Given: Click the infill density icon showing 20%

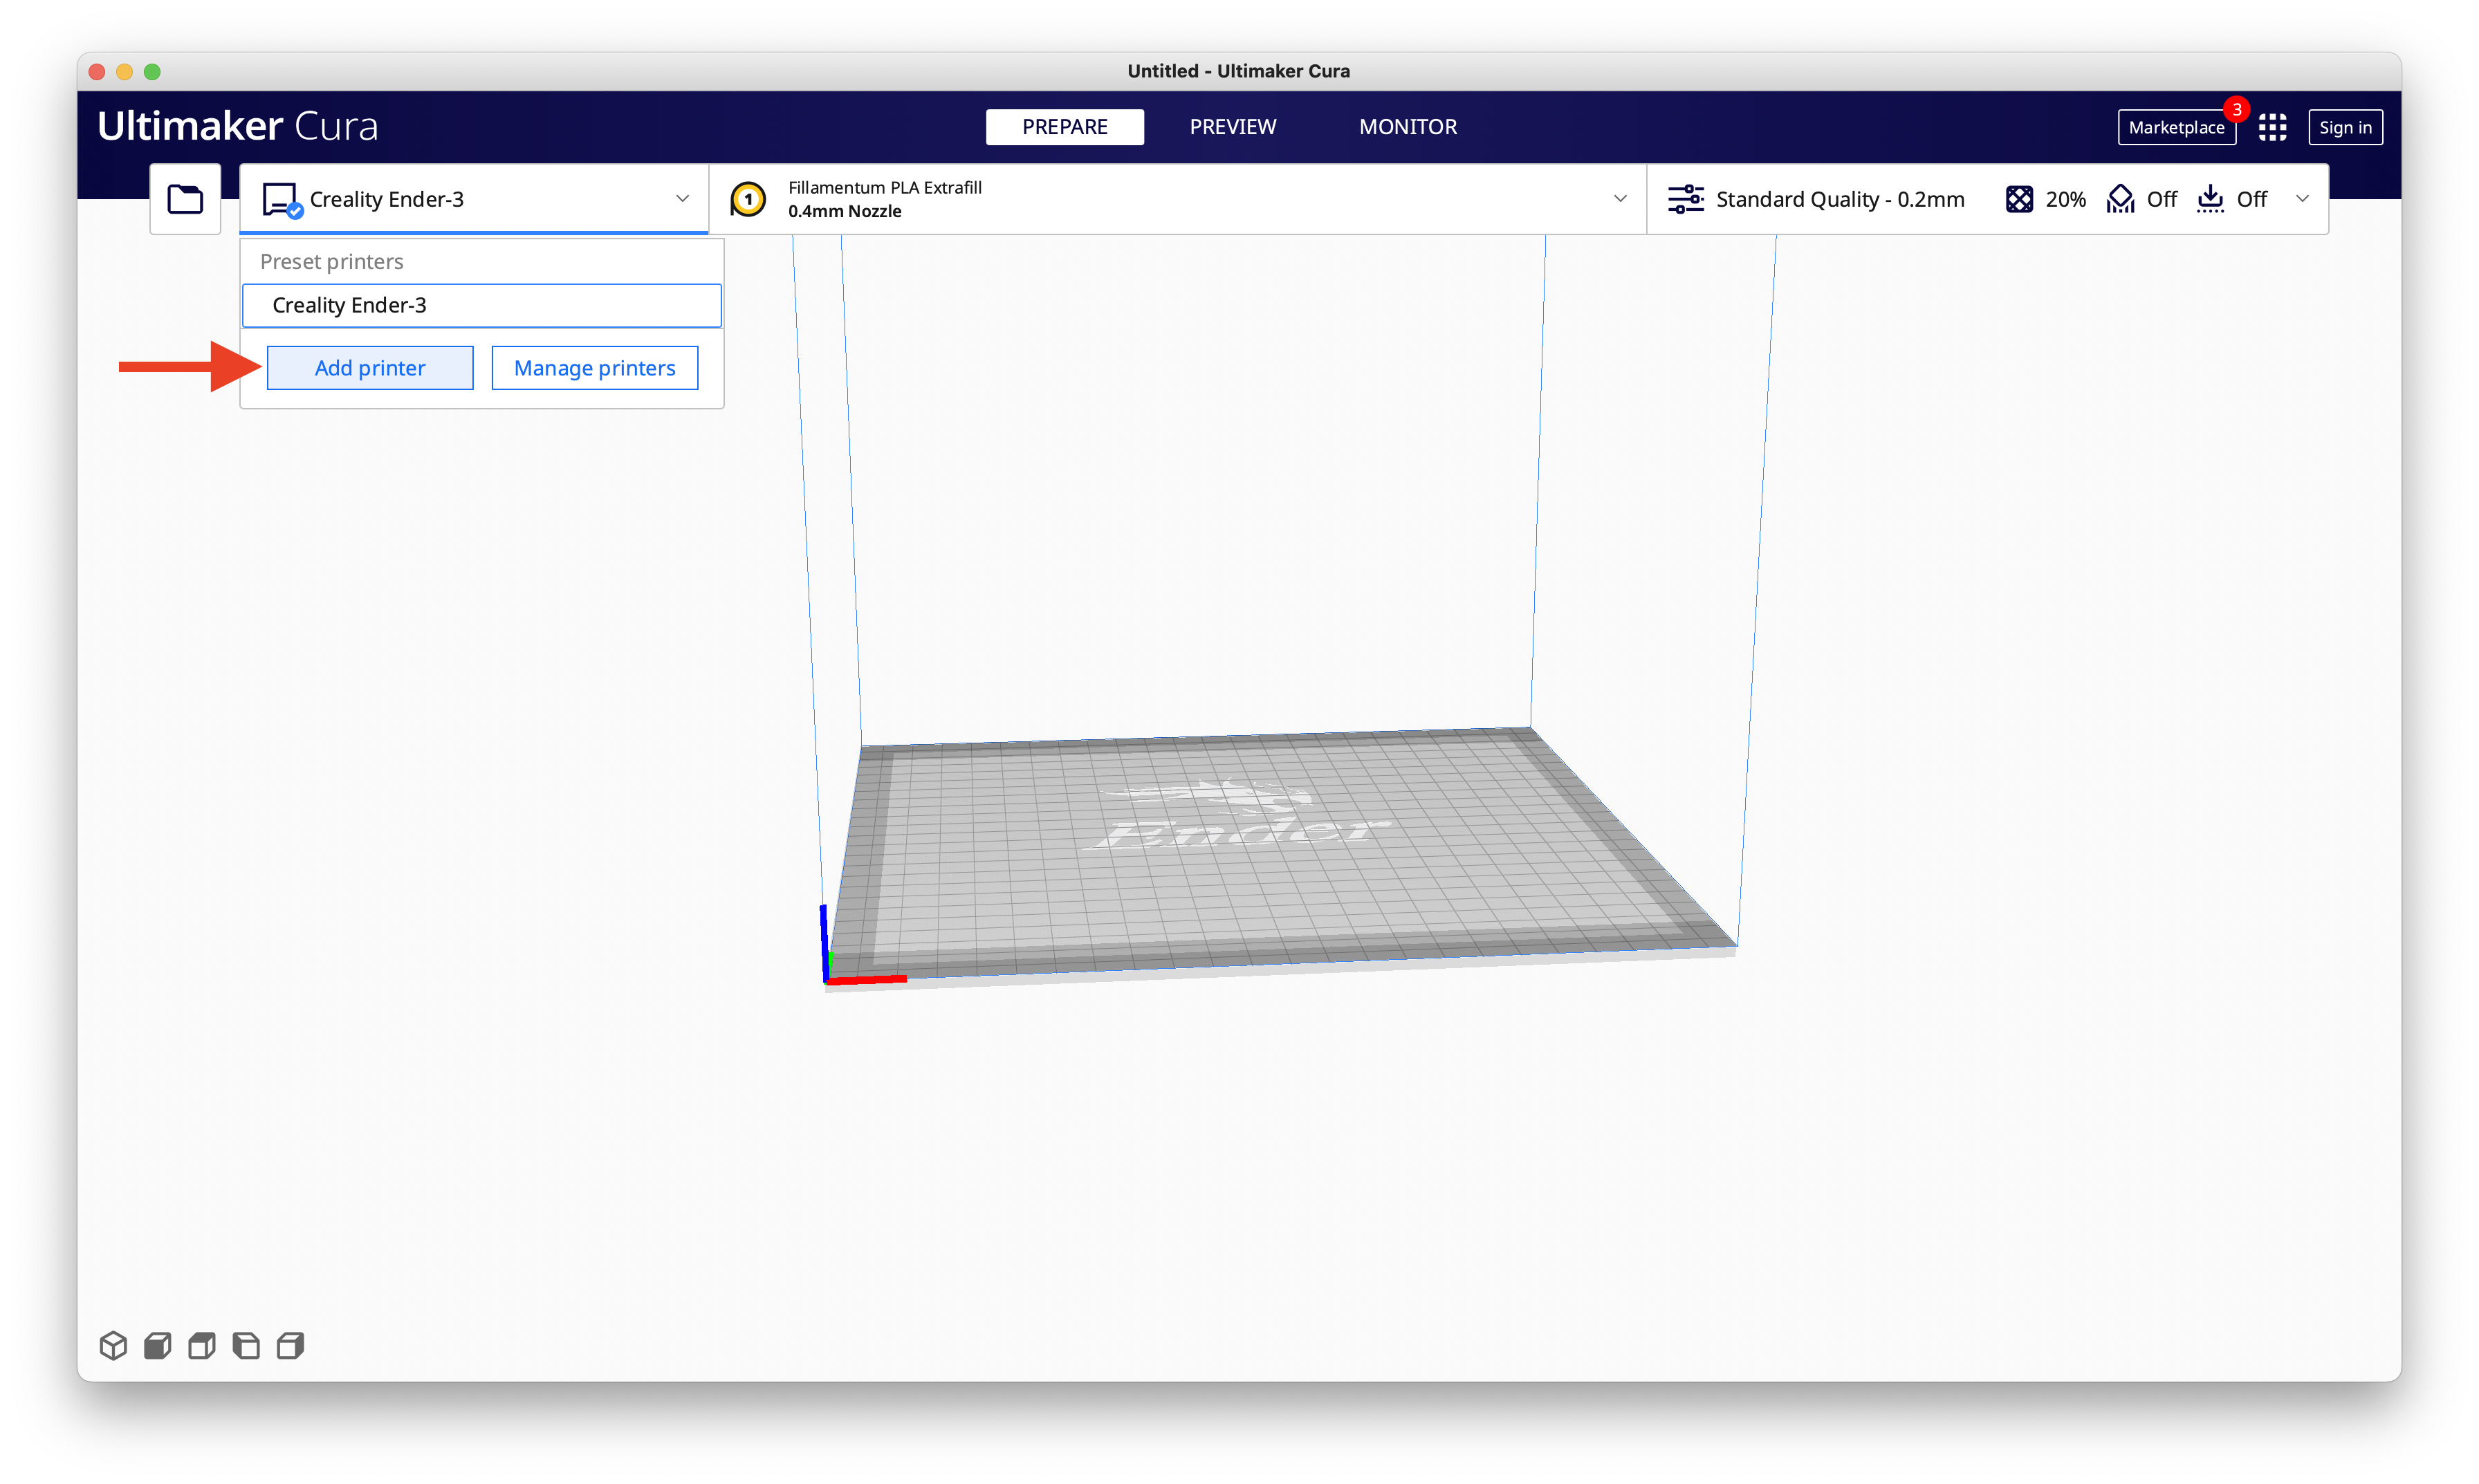Looking at the screenshot, I should click(2020, 199).
